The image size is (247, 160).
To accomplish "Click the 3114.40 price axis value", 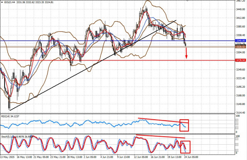I will pyautogui.click(x=241, y=113).
